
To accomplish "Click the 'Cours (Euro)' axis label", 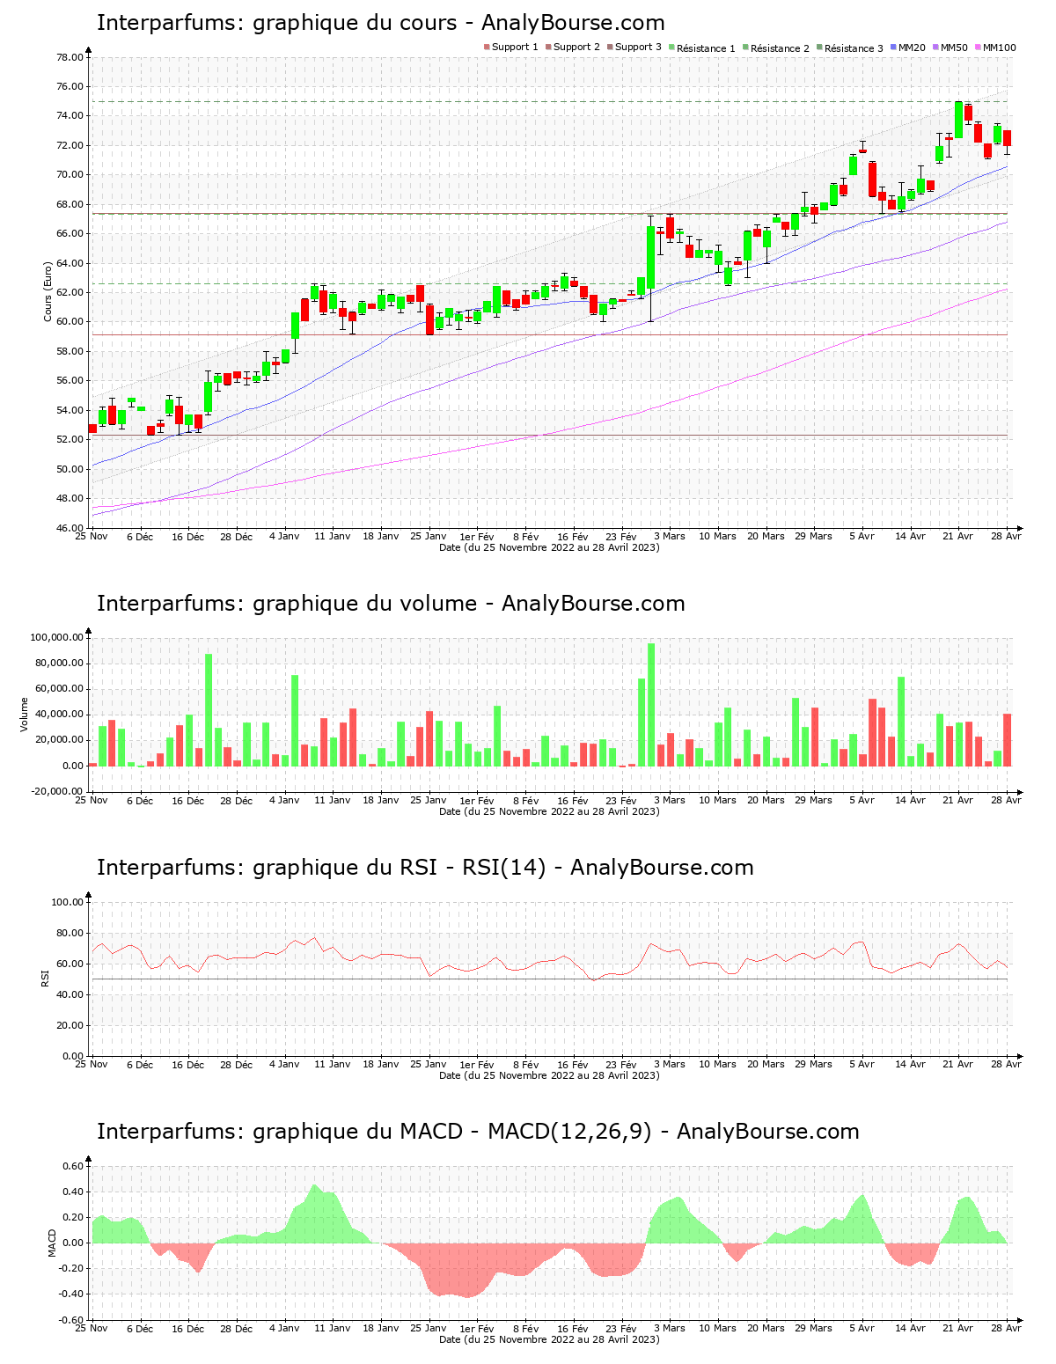I will 48,292.
